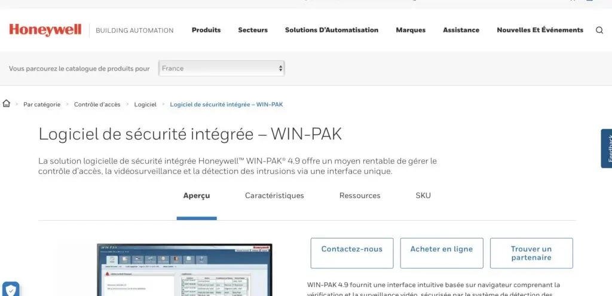Select the Aperçu tab

click(x=196, y=196)
